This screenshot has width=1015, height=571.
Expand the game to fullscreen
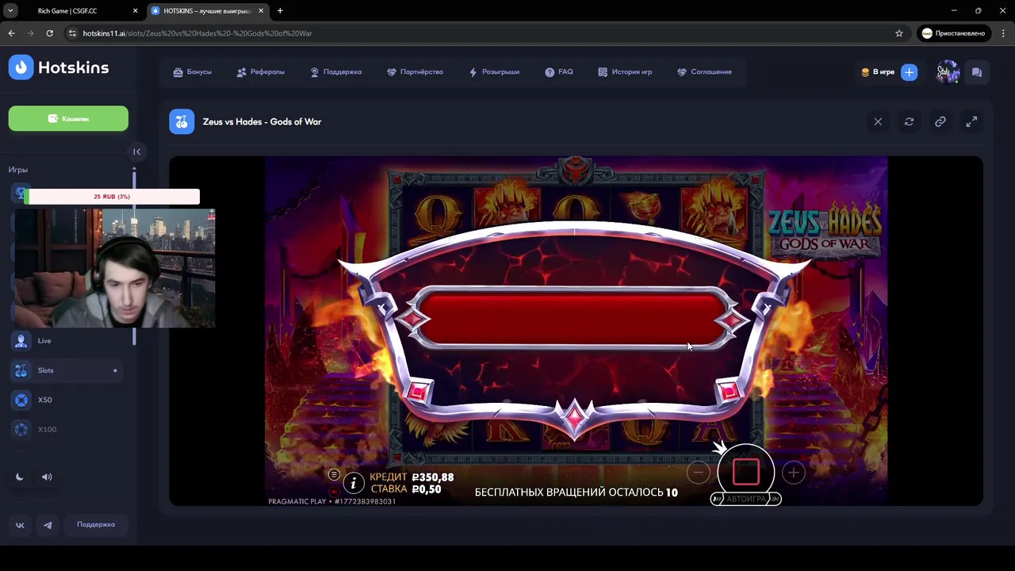click(x=971, y=121)
